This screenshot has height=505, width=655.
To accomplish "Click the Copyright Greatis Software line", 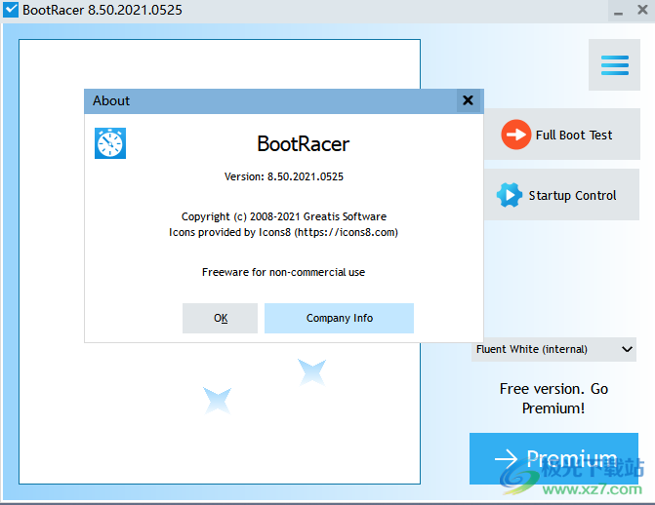I will pyautogui.click(x=284, y=216).
